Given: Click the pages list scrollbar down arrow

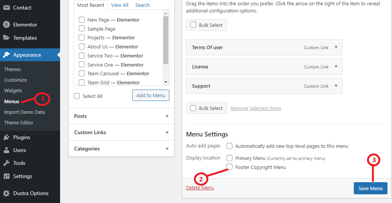Looking at the screenshot, I should point(166,82).
